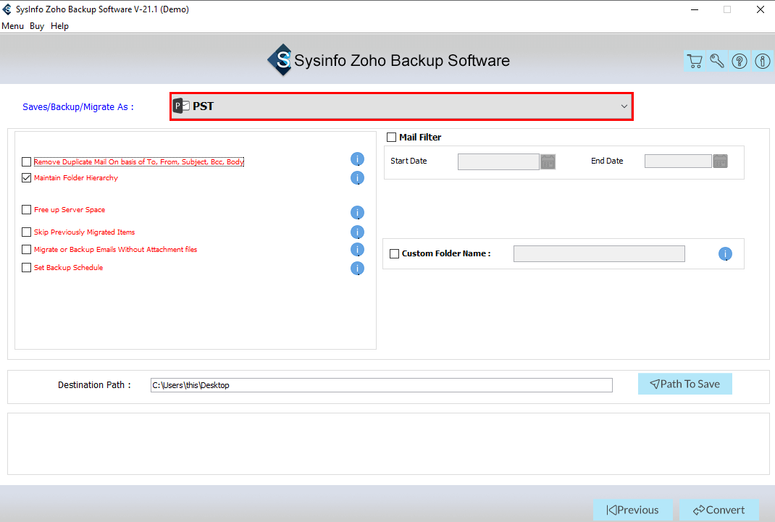Click the End Date input field

pyautogui.click(x=678, y=161)
